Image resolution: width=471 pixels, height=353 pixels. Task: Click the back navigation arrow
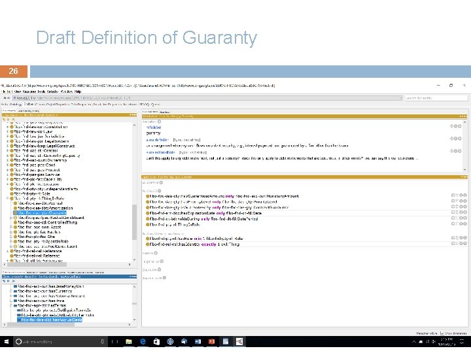tap(4, 98)
